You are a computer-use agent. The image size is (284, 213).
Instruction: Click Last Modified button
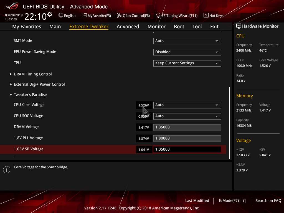coord(197,201)
